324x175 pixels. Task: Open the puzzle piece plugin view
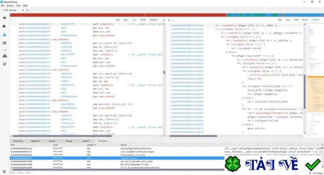click(x=4, y=26)
